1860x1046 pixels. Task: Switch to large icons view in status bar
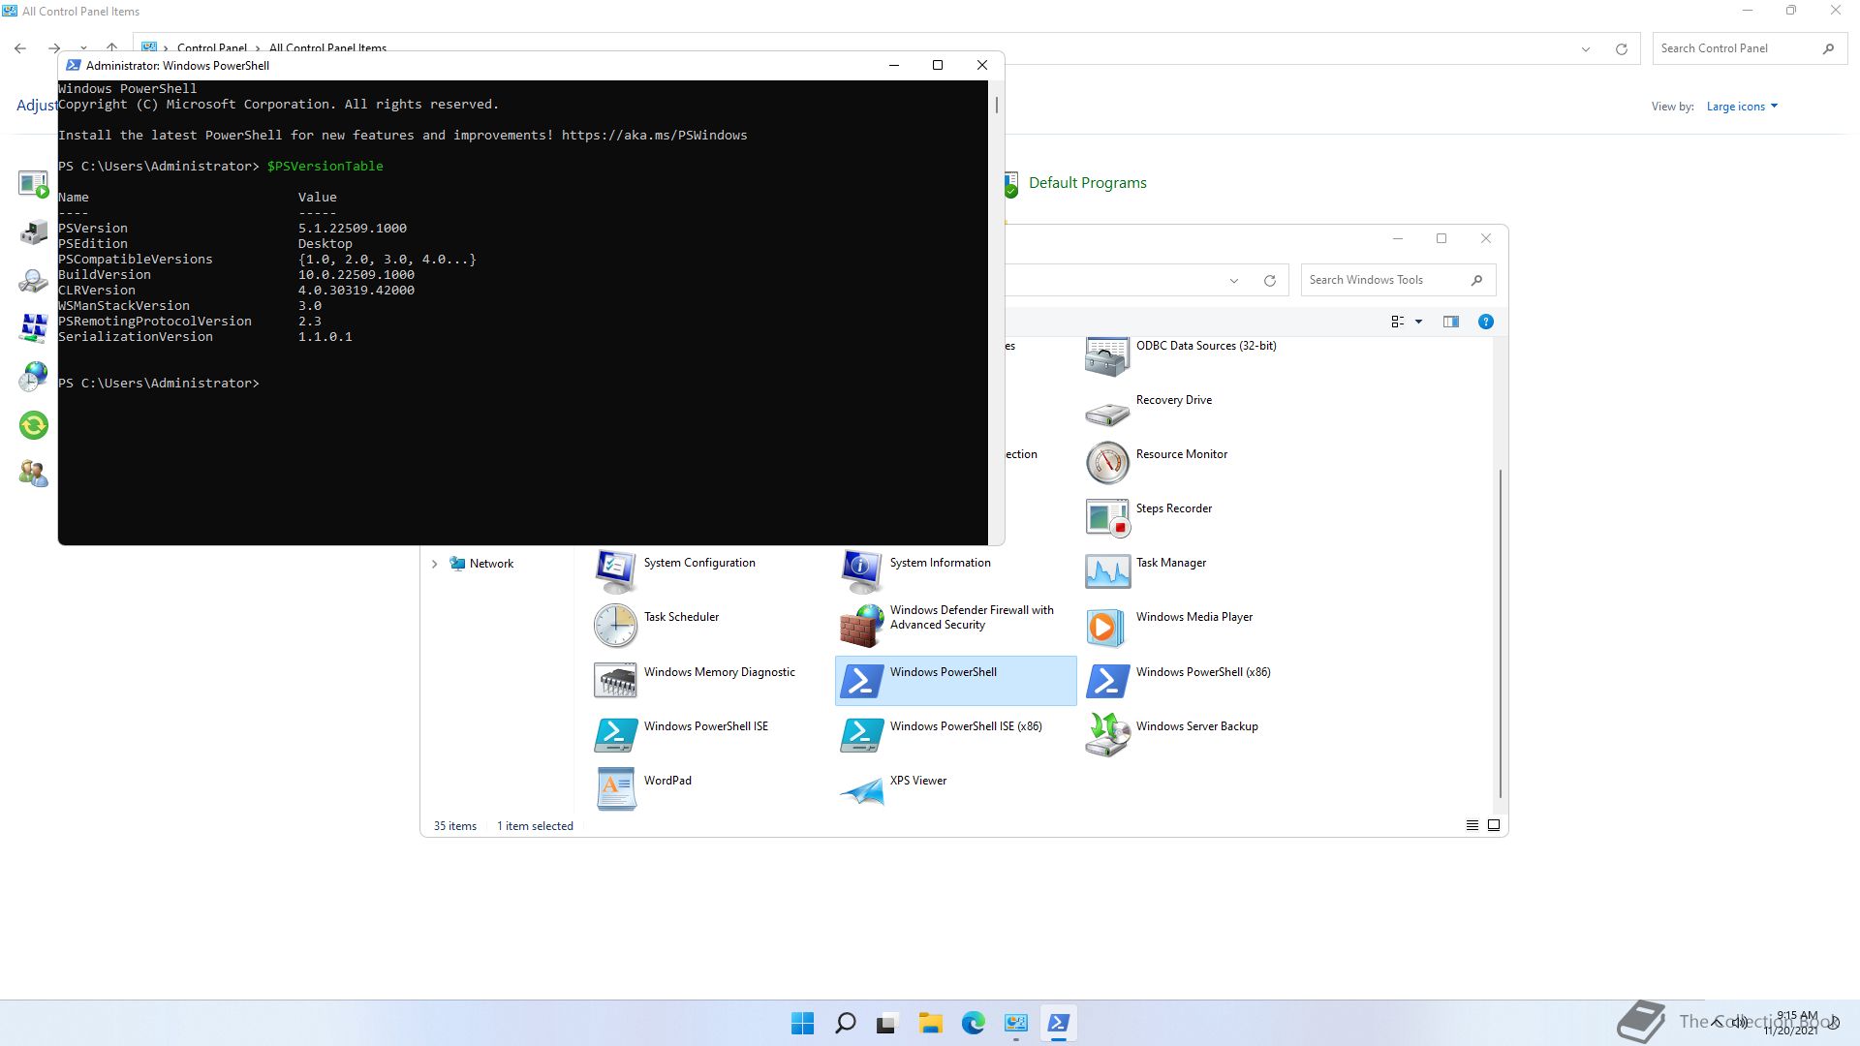point(1494,826)
